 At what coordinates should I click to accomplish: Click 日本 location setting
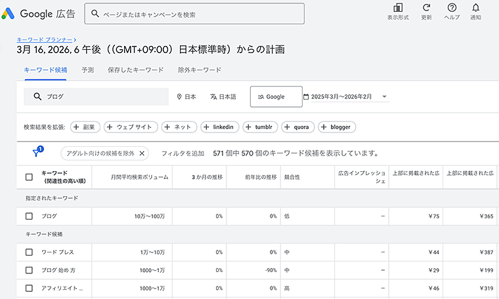pos(186,96)
